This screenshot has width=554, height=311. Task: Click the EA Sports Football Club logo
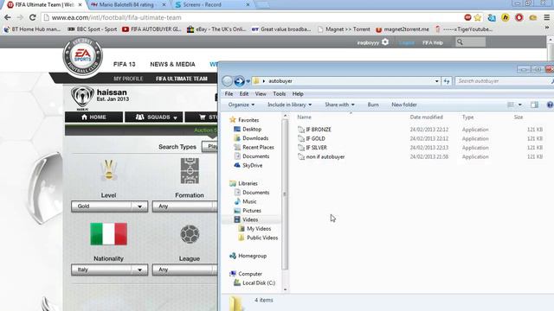click(x=83, y=57)
